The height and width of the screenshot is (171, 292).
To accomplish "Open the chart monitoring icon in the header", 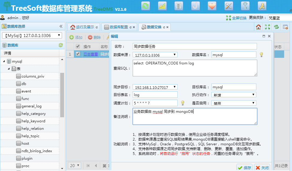I will pos(162,6).
